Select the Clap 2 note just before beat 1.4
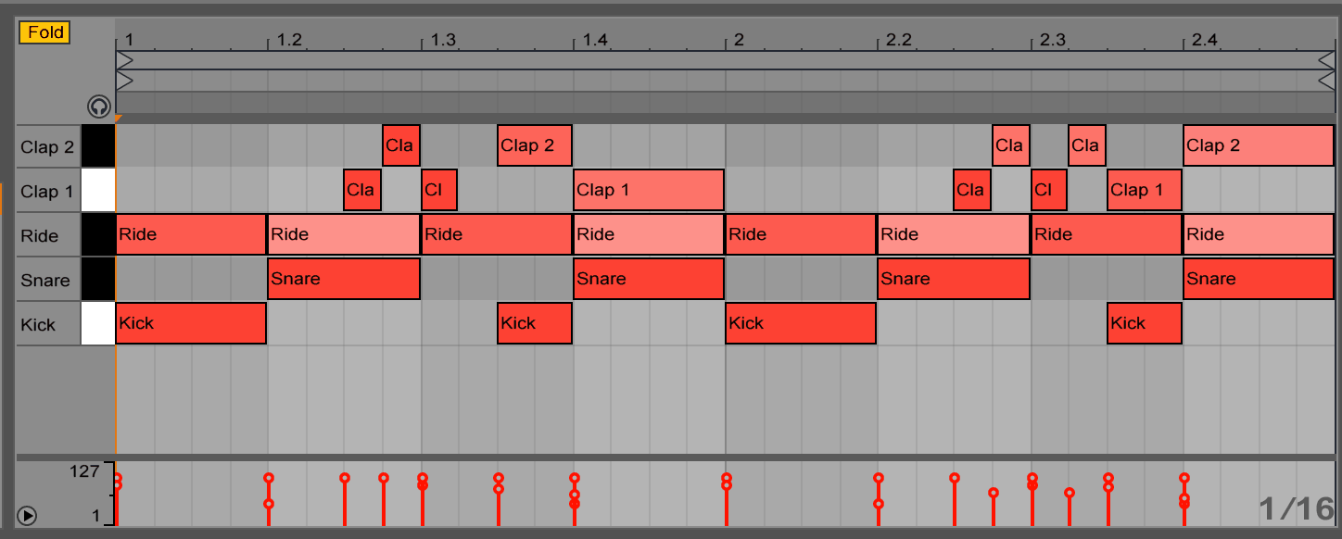 (x=535, y=145)
